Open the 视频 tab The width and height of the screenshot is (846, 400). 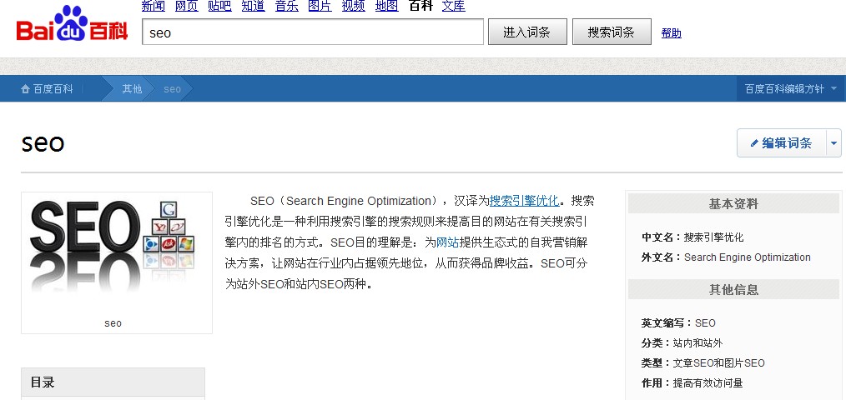[354, 6]
